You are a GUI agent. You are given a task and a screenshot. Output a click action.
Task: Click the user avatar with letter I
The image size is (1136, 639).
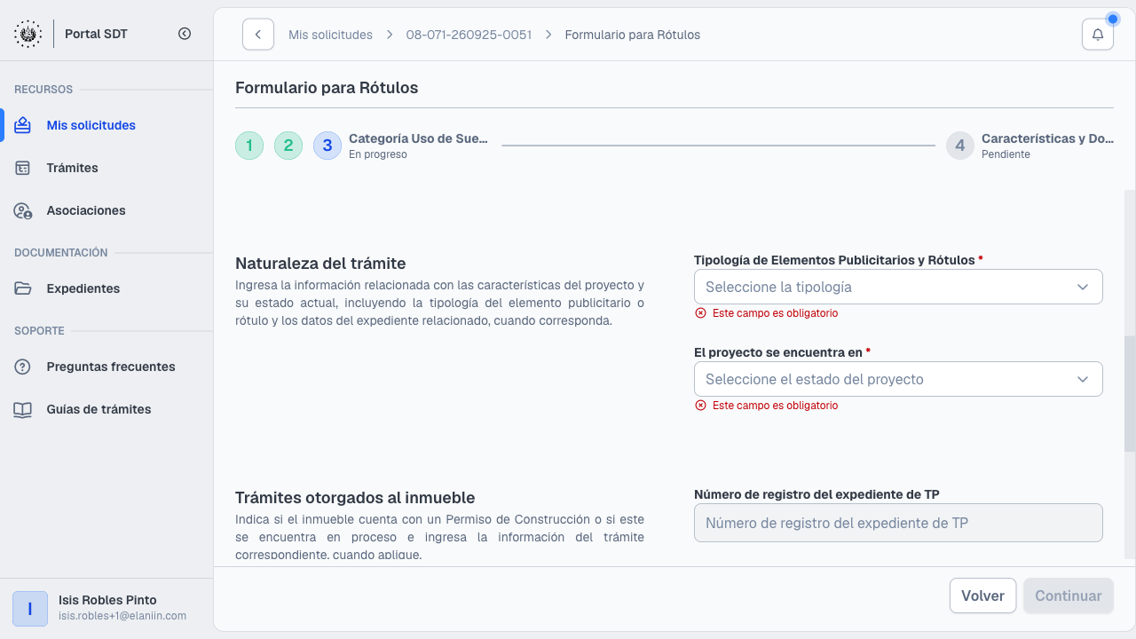pos(30,609)
